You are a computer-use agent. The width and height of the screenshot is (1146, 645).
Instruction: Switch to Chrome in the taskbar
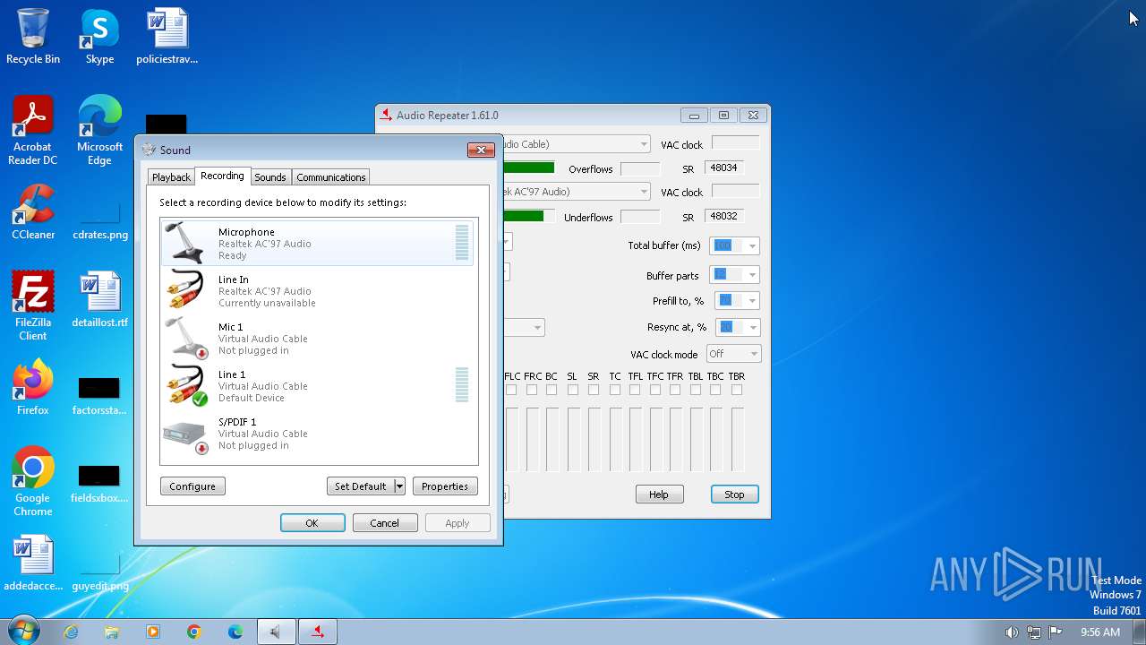tap(194, 632)
